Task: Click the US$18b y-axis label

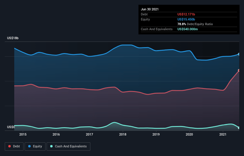Action: [x=13, y=38]
